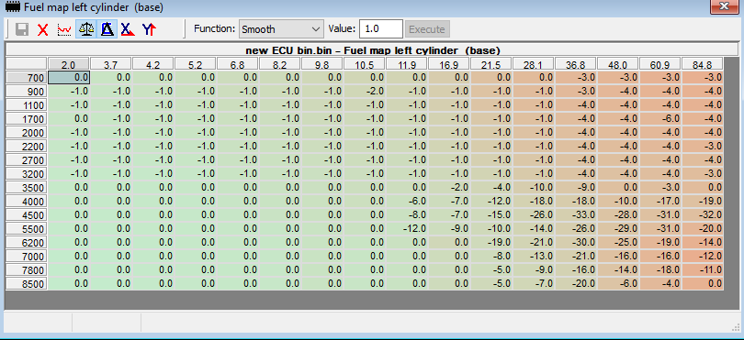This screenshot has width=744, height=340.
Task: Click the map title bar 'new ECU bin.bin – Fuel map left cylinder (base)'
Action: point(373,49)
